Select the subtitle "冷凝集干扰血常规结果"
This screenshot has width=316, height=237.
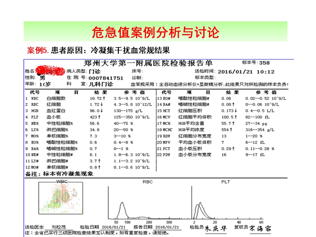pyautogui.click(x=130, y=50)
